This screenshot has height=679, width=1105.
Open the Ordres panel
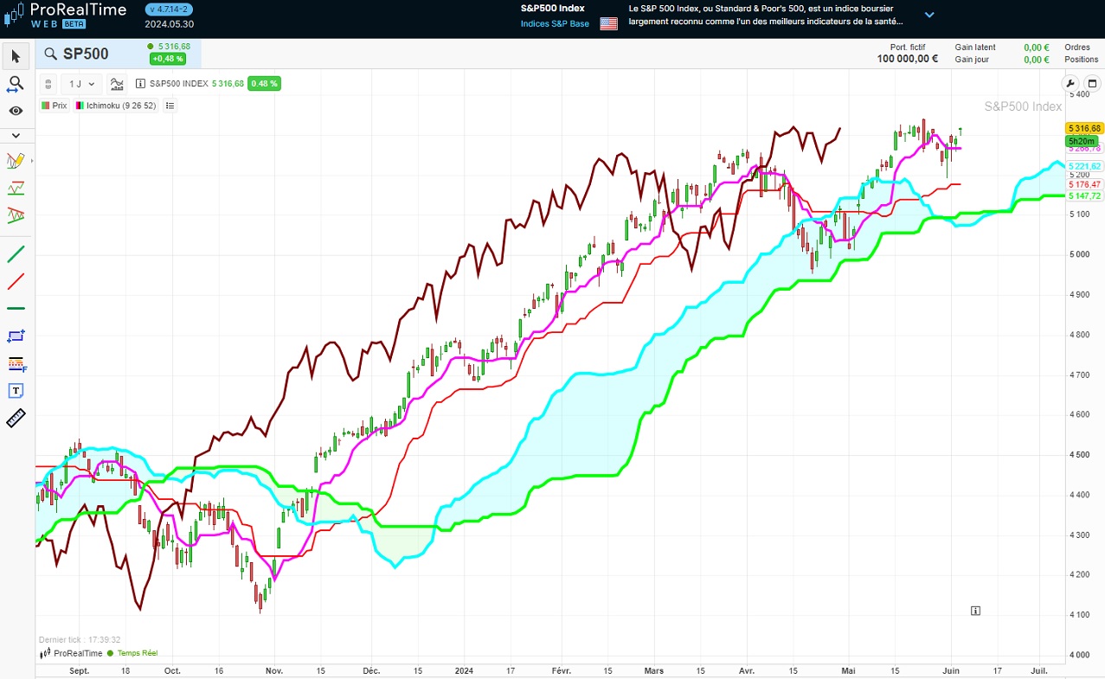pyautogui.click(x=1077, y=48)
